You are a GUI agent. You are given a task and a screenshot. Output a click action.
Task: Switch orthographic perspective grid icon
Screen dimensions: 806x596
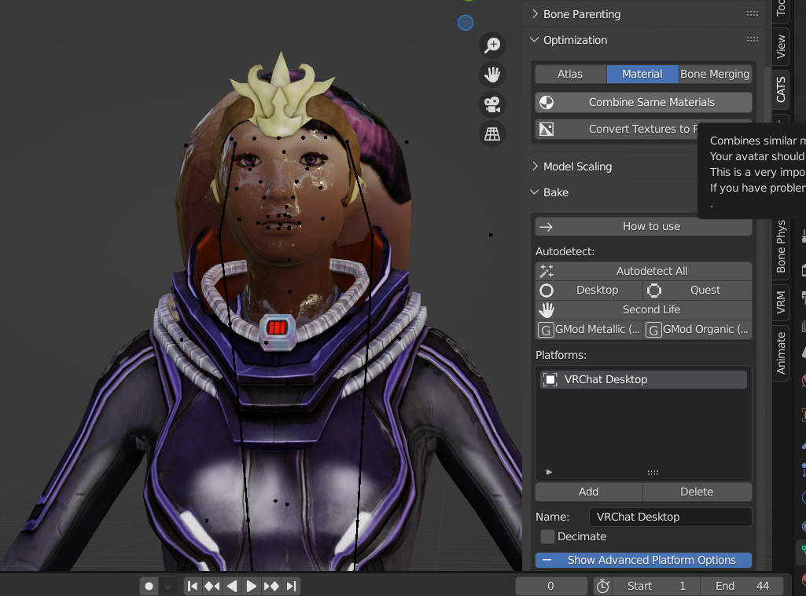coord(492,133)
